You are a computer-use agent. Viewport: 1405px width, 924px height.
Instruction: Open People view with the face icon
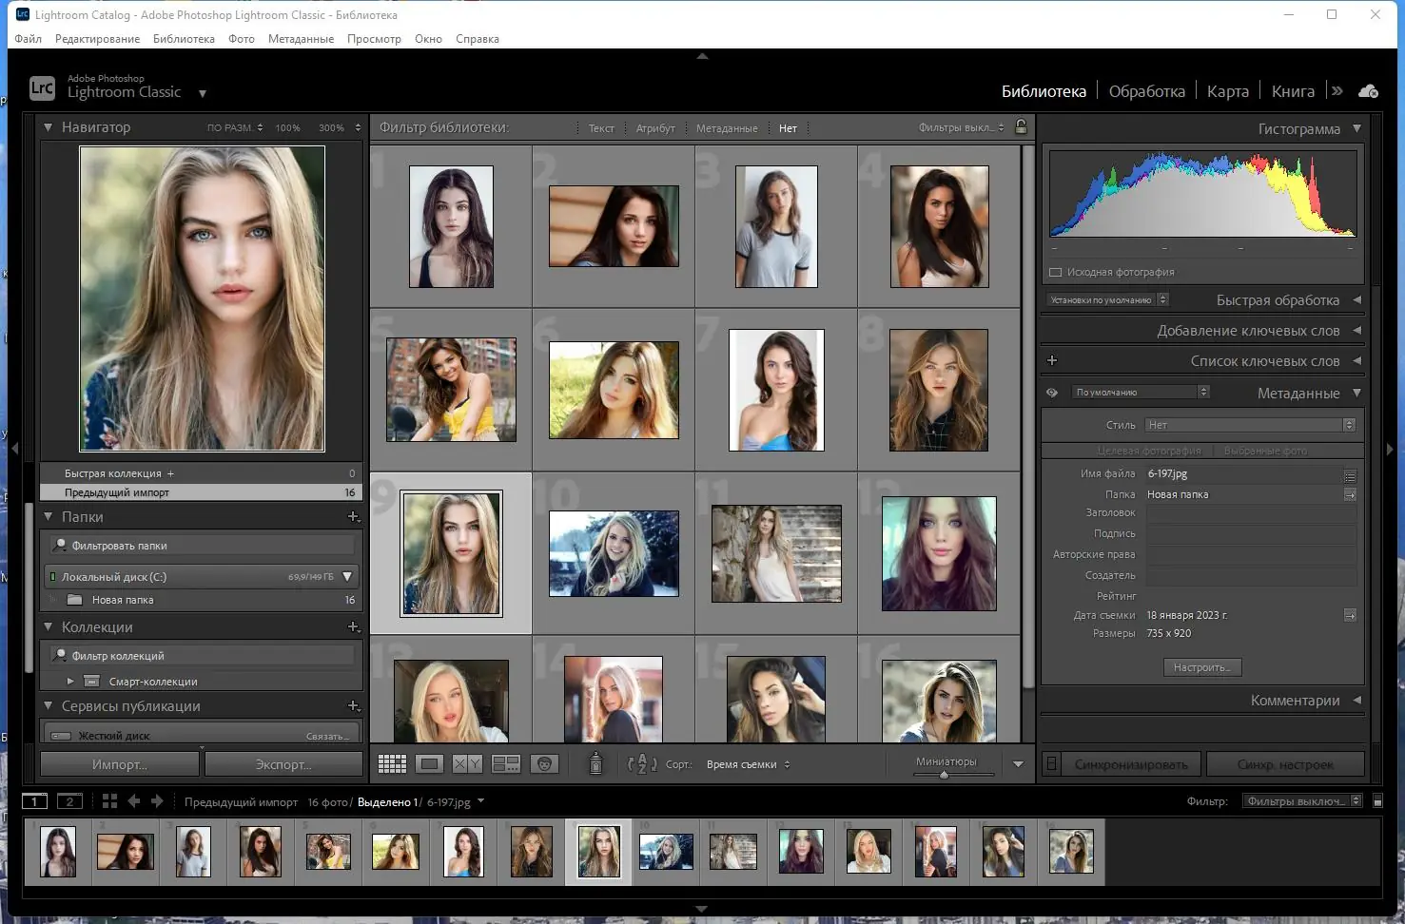544,764
